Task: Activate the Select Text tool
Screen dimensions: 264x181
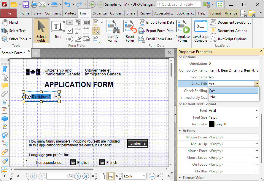Action: pyautogui.click(x=14, y=30)
